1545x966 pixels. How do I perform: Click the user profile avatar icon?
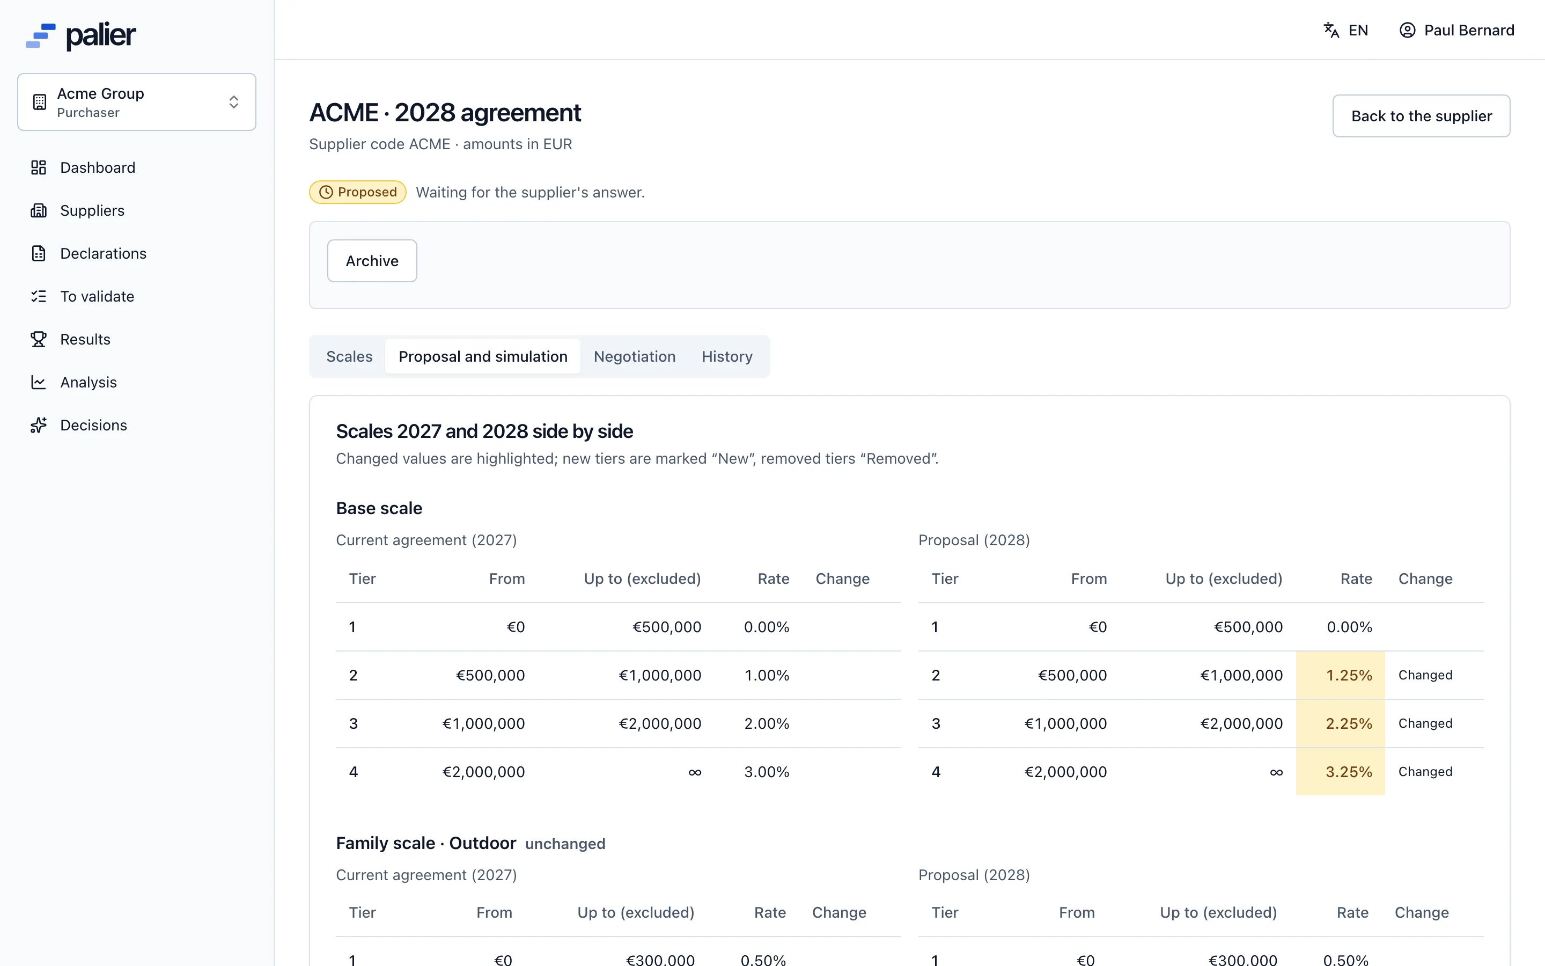coord(1407,30)
